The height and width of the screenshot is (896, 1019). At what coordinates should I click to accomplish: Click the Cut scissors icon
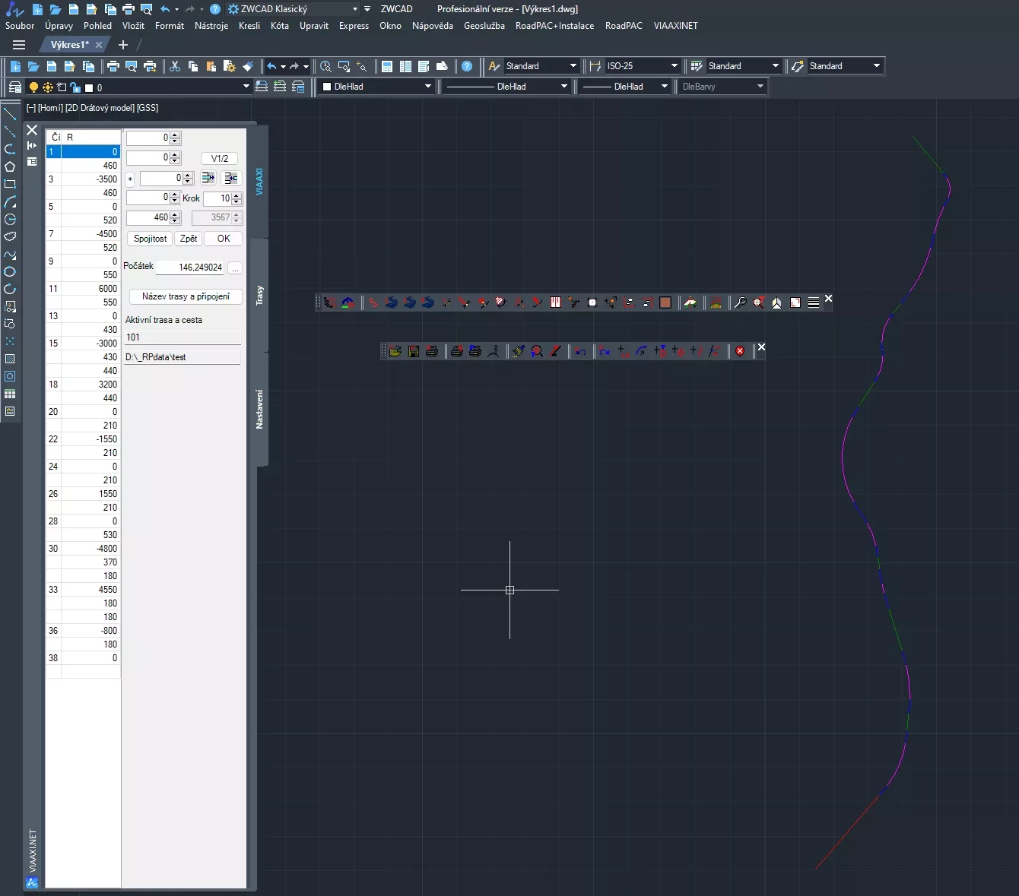pos(175,66)
